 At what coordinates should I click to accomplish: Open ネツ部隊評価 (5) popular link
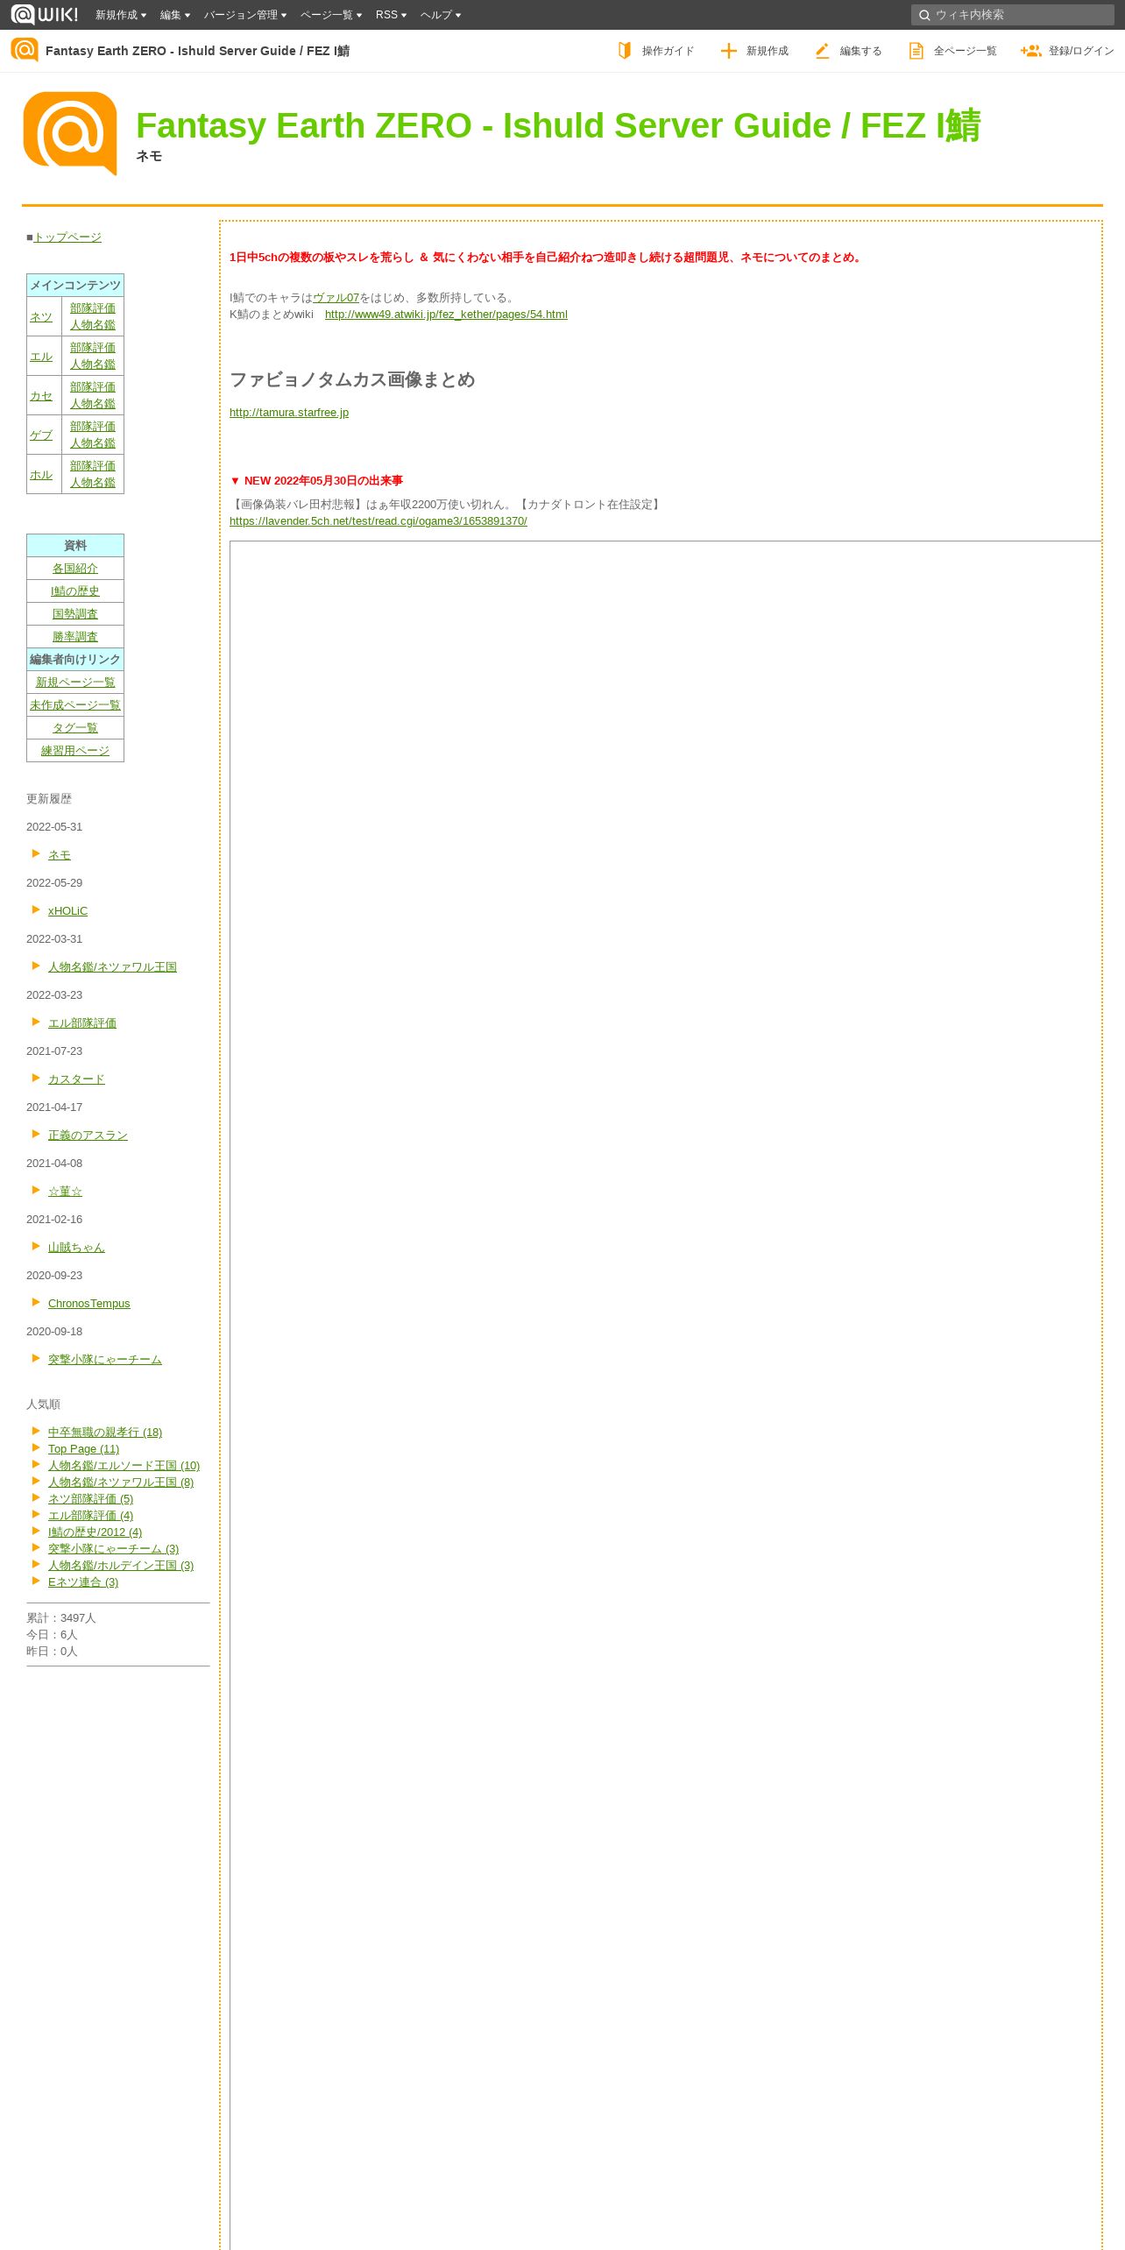tap(90, 1498)
